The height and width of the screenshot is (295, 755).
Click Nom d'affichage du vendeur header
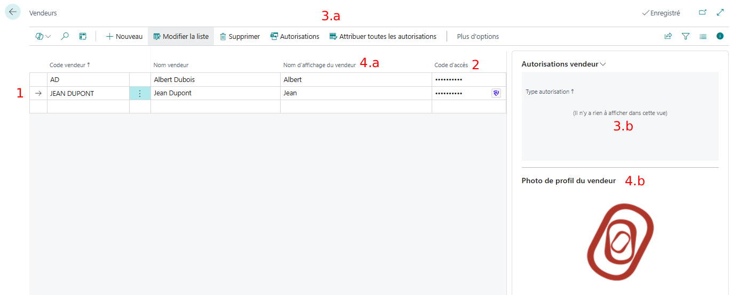[320, 65]
